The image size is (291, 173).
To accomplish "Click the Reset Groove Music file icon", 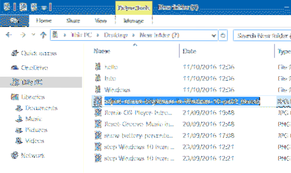I will click(x=98, y=124).
